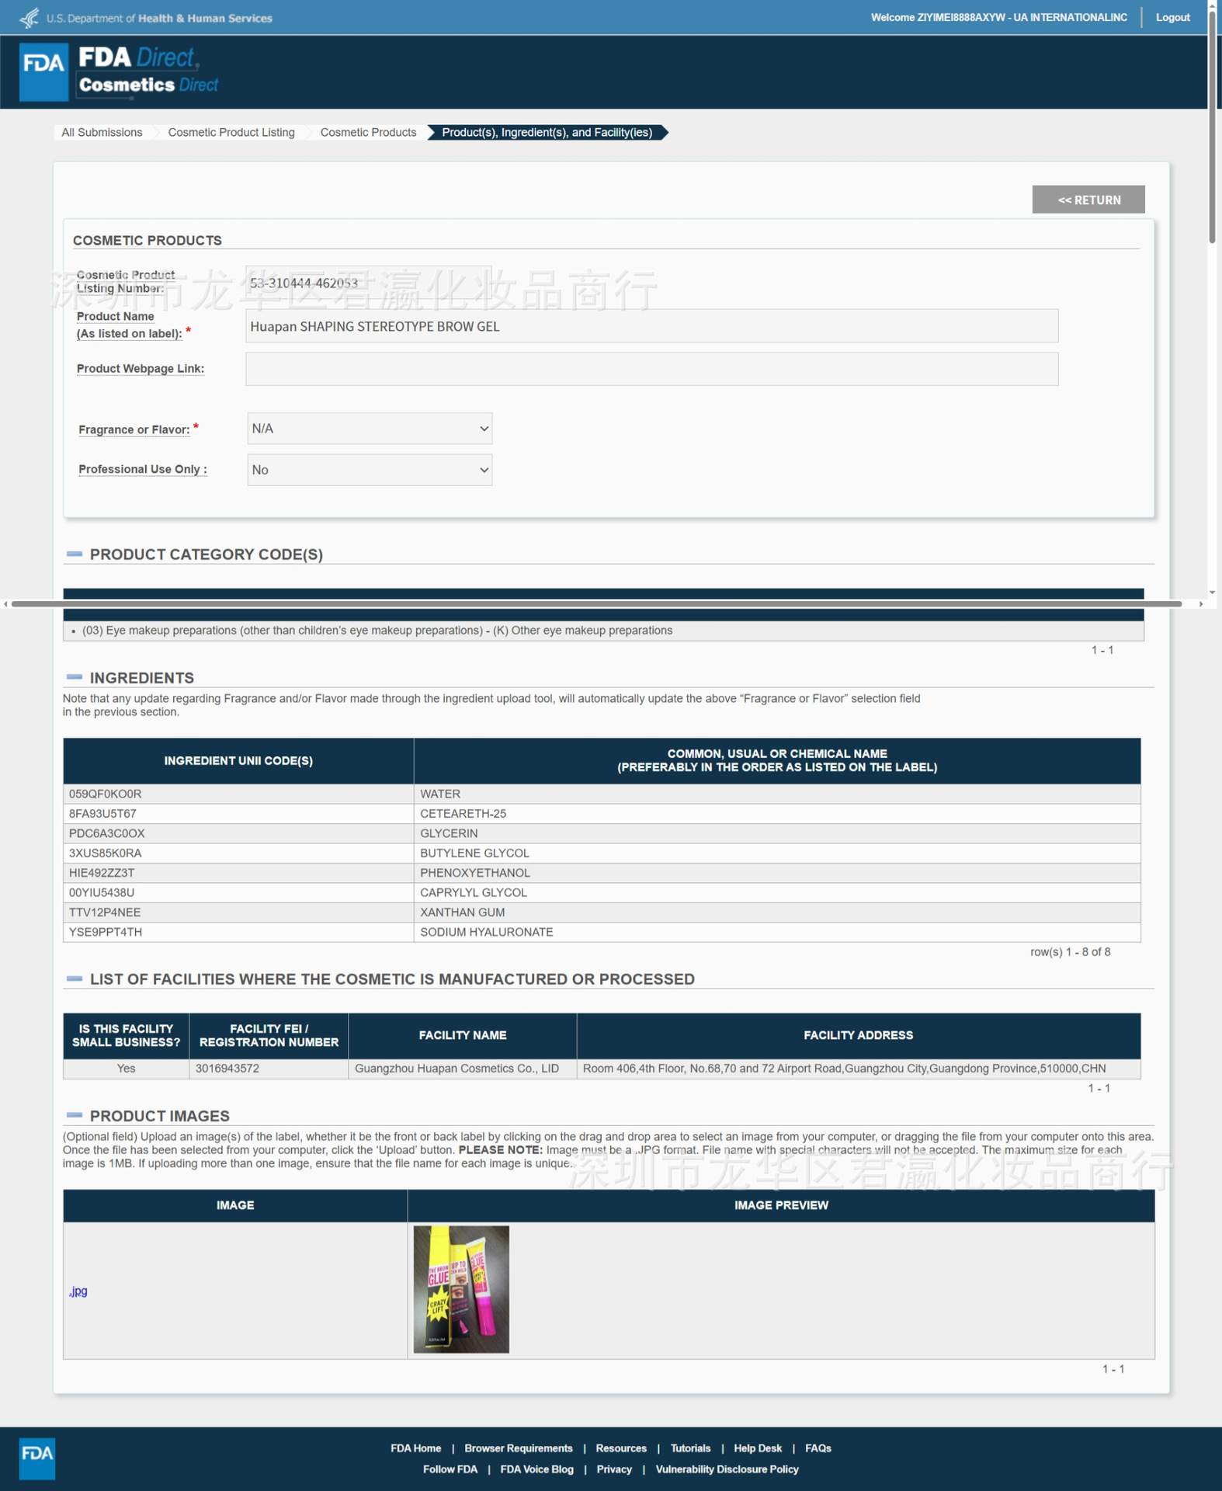The width and height of the screenshot is (1222, 1491).
Task: Open the Fragrance or Flavor dropdown
Action: [370, 429]
